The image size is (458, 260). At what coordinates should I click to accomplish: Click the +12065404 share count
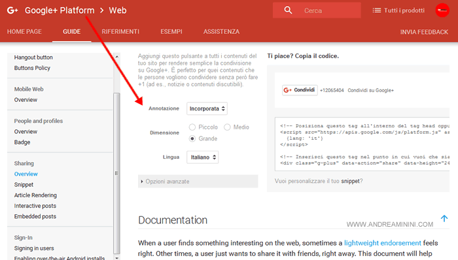coord(332,90)
